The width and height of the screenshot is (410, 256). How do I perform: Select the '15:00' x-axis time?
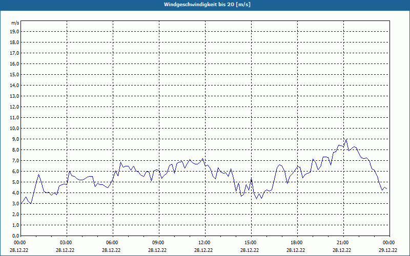coord(250,243)
